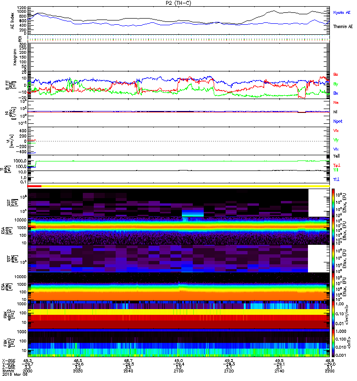Click the white data gap in SST electrons panel
The height and width of the screenshot is (381, 357).
(319, 259)
